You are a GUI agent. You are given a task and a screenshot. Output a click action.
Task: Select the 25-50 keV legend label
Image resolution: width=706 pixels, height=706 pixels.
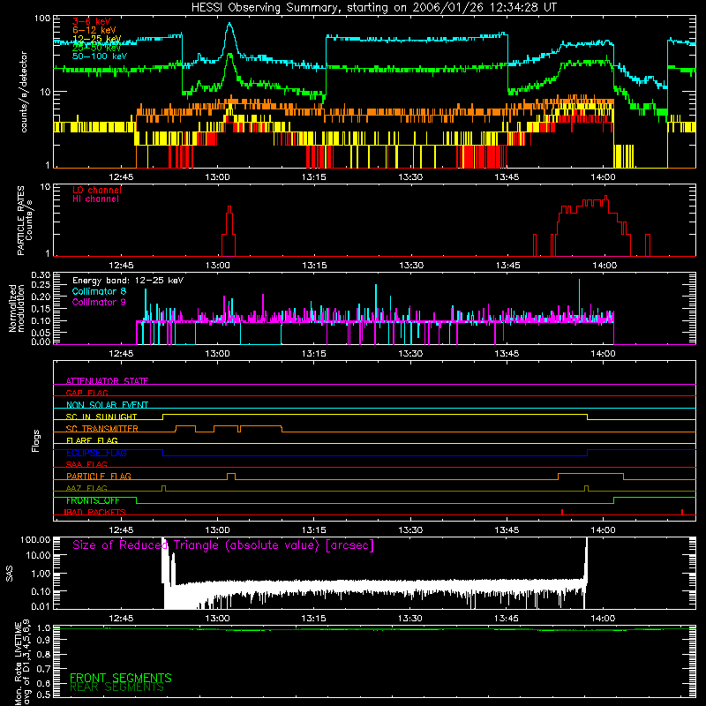pos(97,48)
